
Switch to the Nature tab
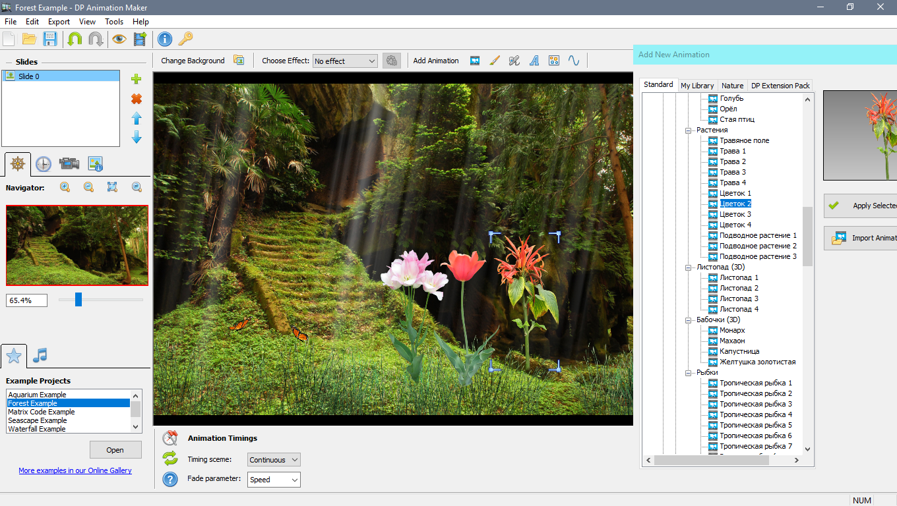point(732,86)
